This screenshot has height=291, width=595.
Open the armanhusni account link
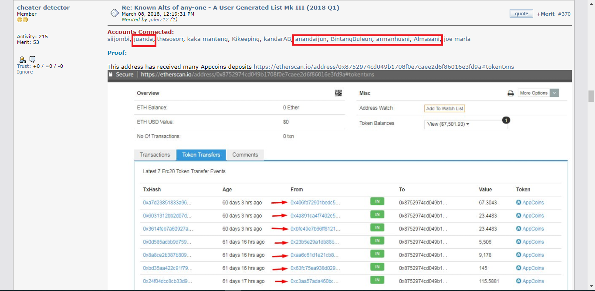[393, 39]
